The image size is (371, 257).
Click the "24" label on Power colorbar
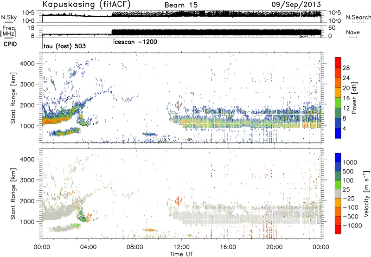coord(346,78)
